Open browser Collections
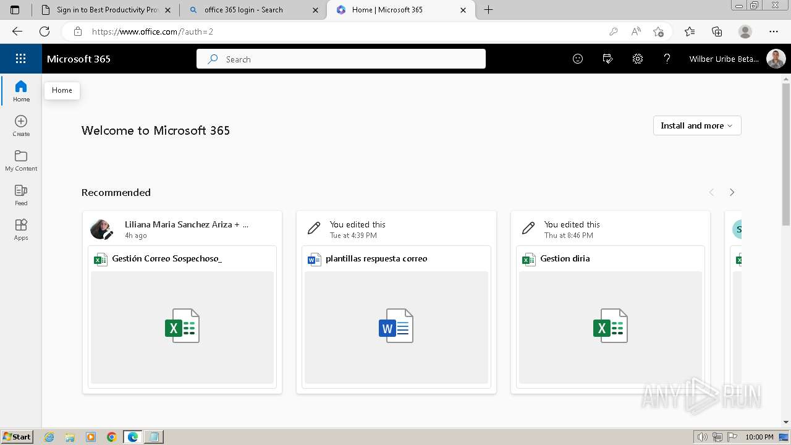This screenshot has height=445, width=791. point(717,32)
